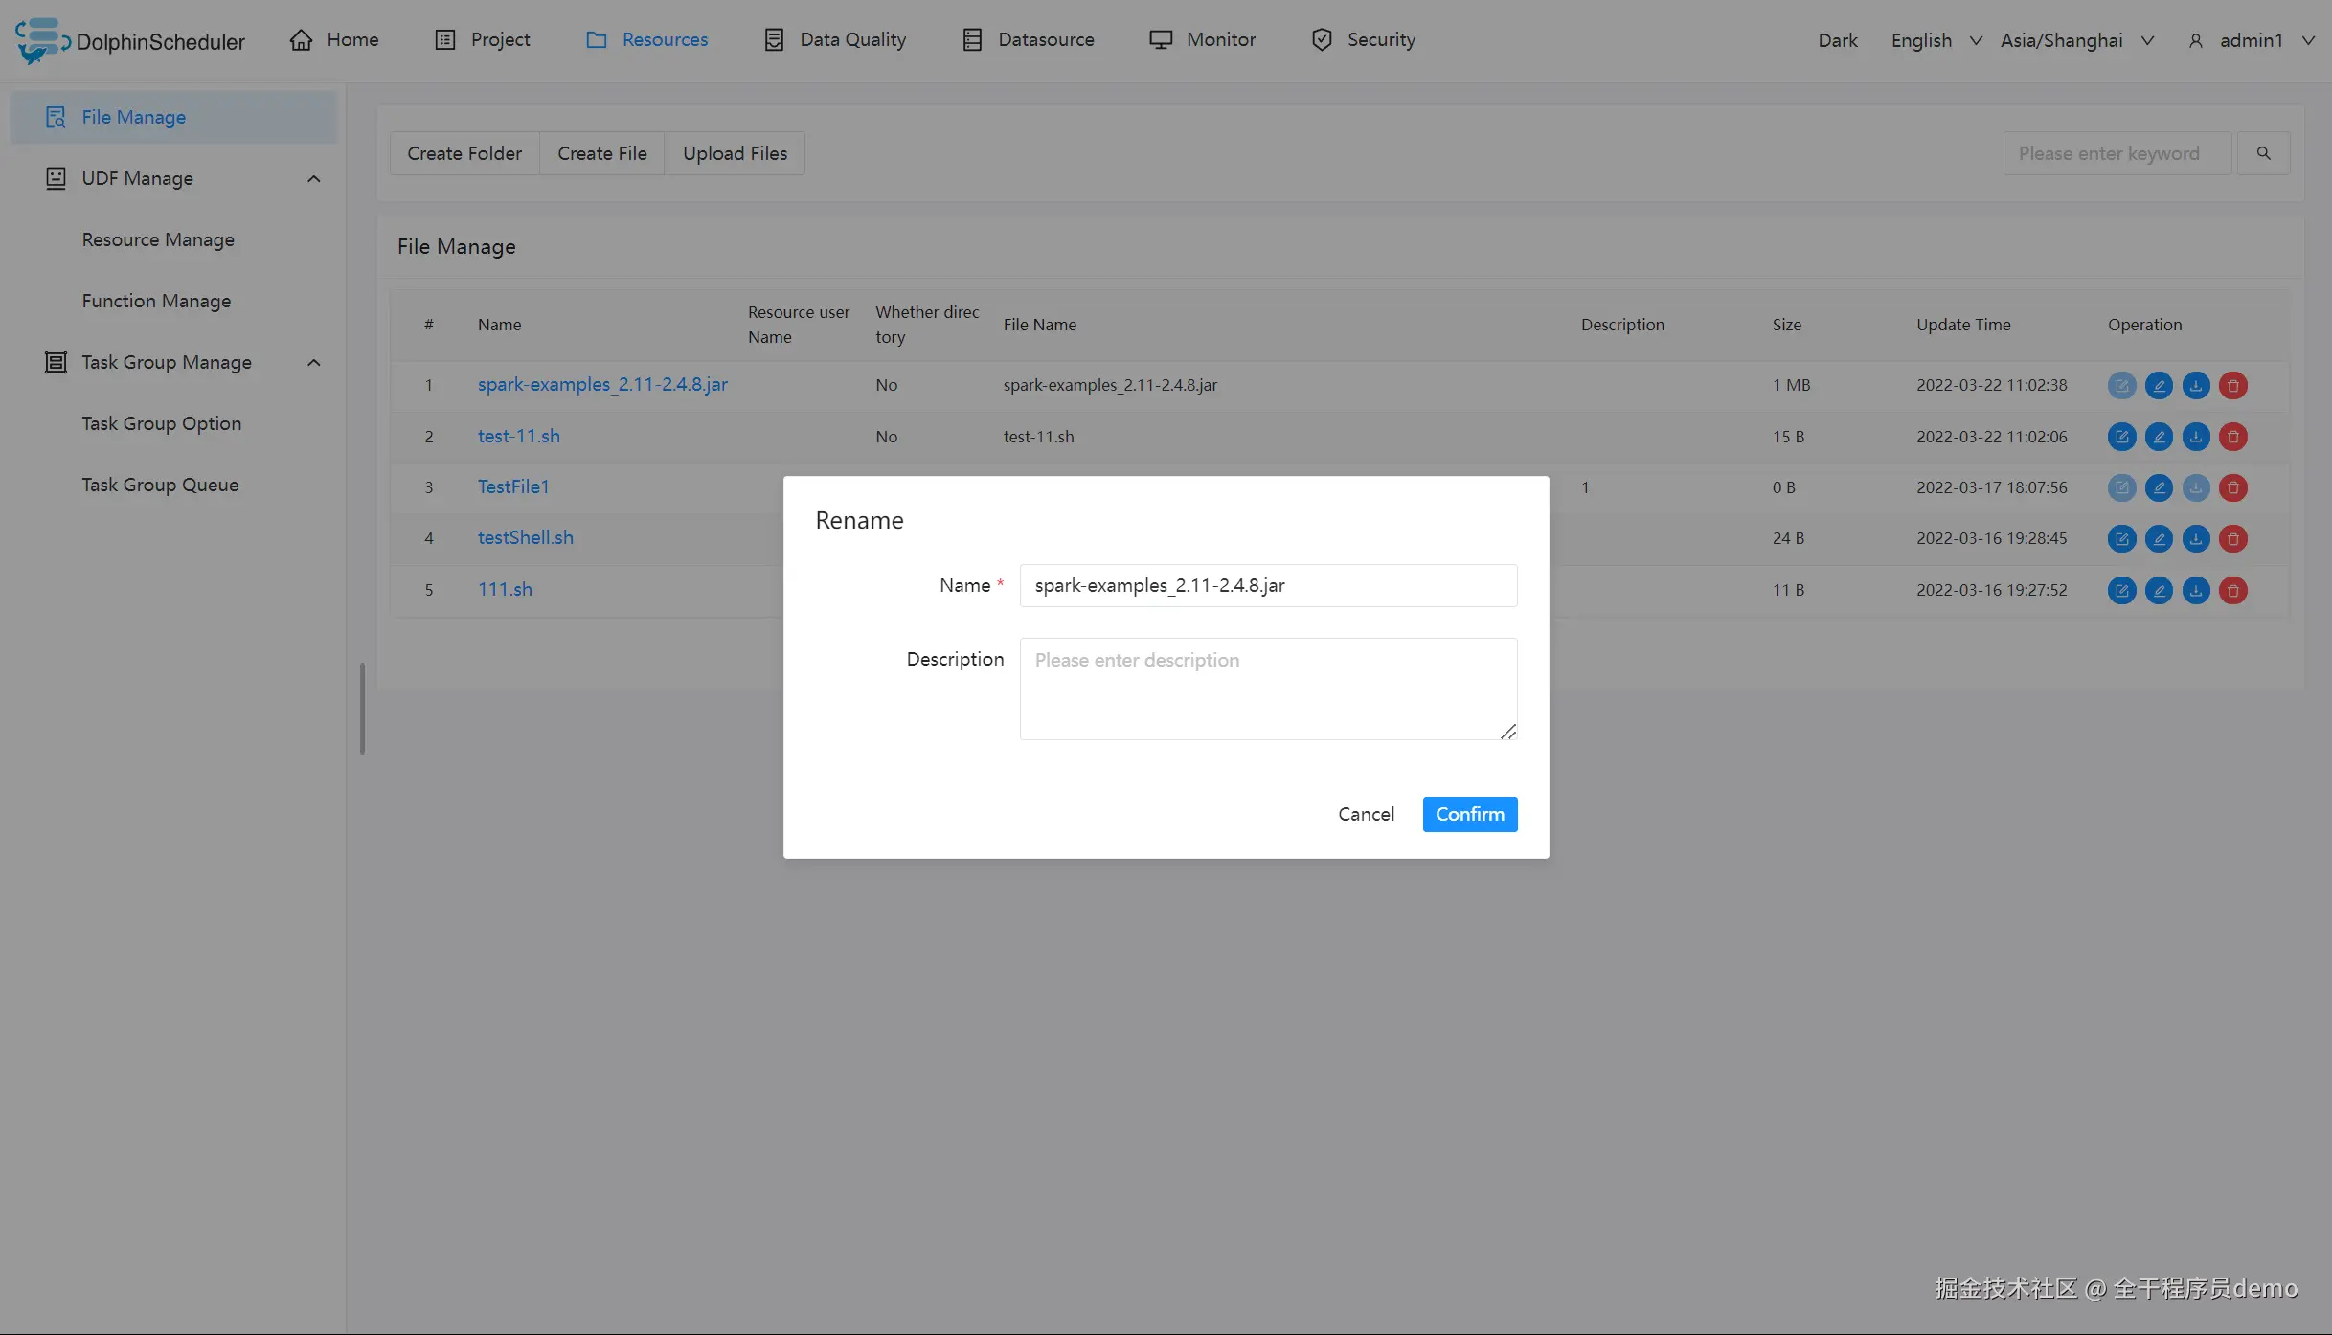
Task: Click the Name input field
Action: pyautogui.click(x=1267, y=585)
